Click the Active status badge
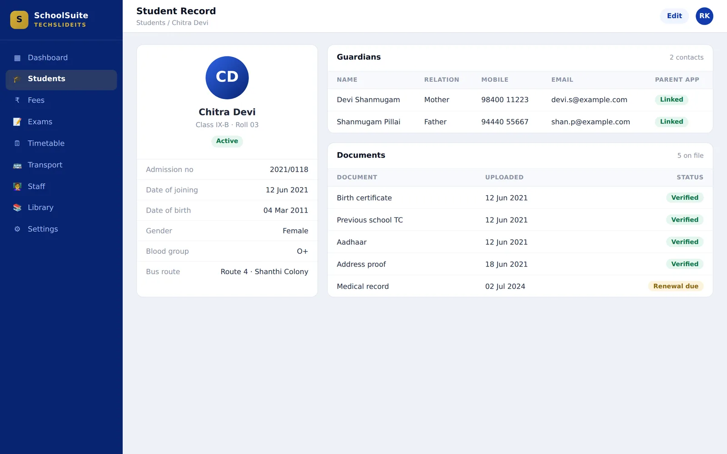The width and height of the screenshot is (727, 454). 227,141
